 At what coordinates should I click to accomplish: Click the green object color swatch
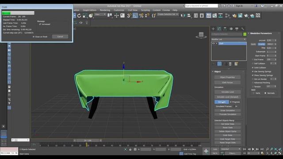click(x=245, y=34)
